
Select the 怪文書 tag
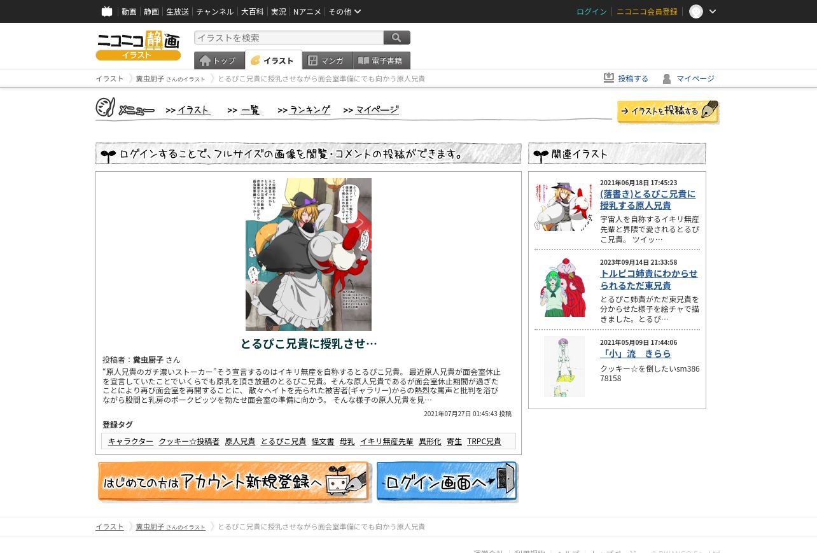tap(323, 441)
